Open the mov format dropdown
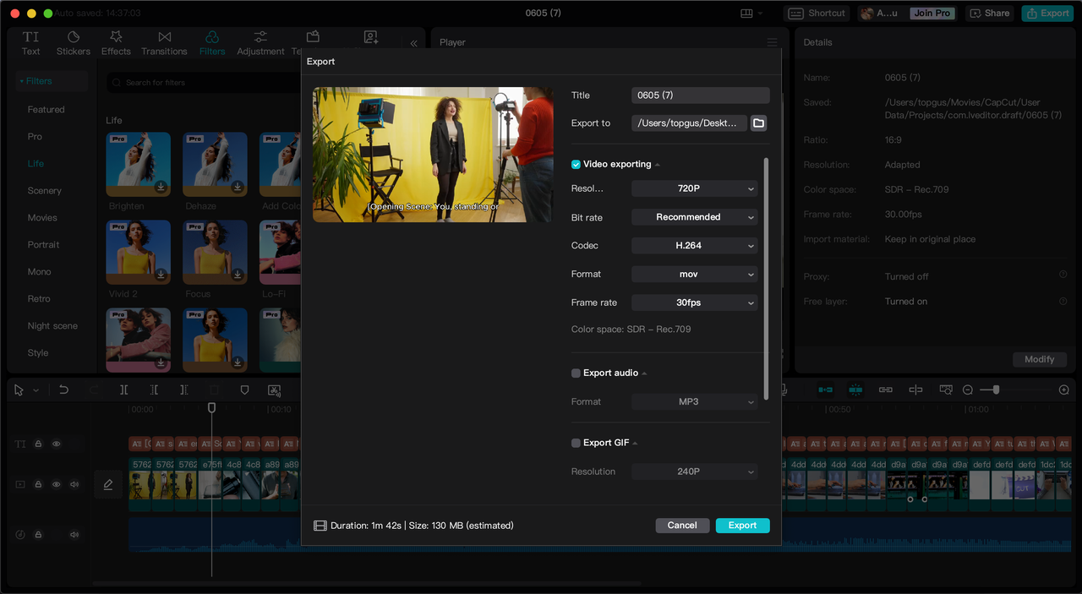This screenshot has width=1082, height=594. point(695,274)
